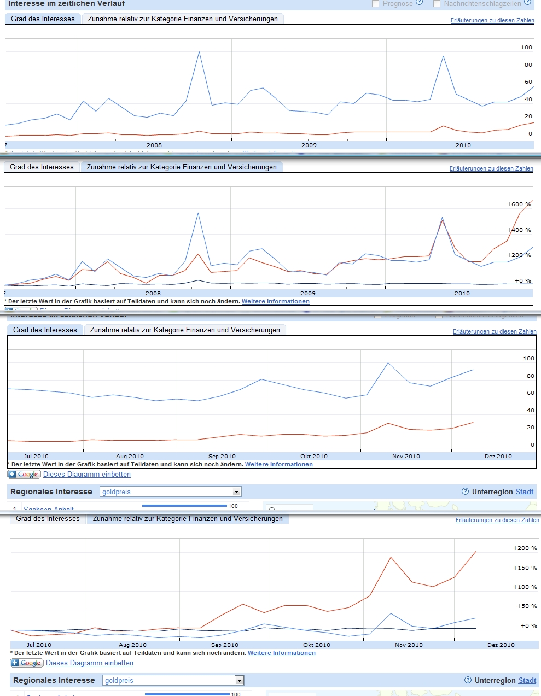Enable the Prognose checkbox
The width and height of the screenshot is (541, 696).
tap(375, 4)
